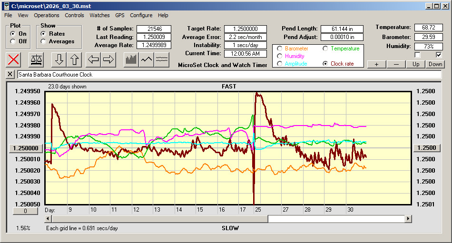Select the wavy lines graph icon

[x=162, y=59]
